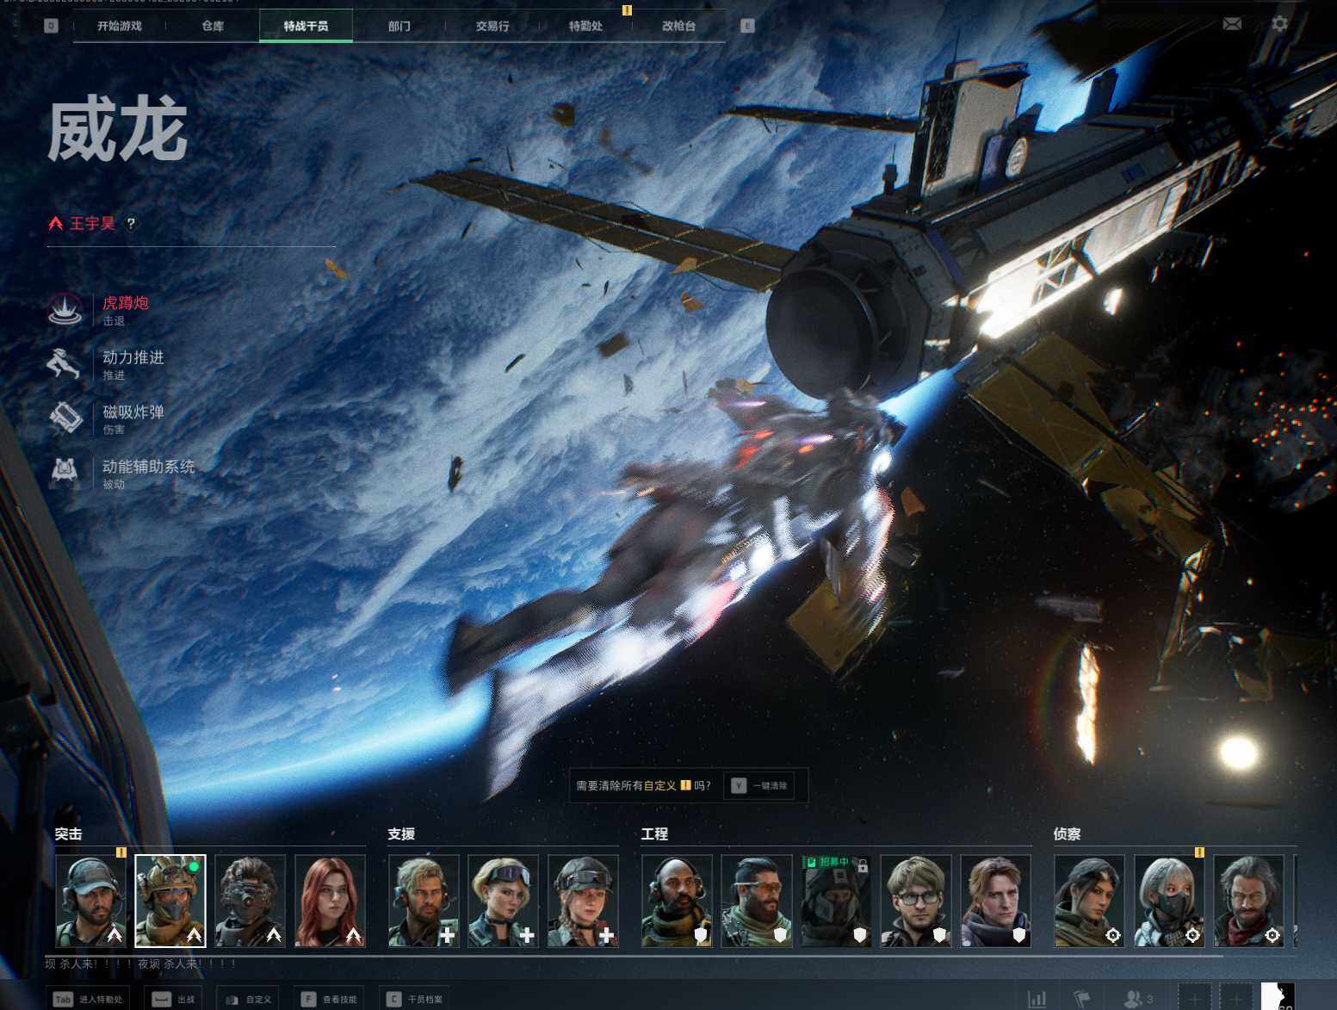Image resolution: width=1337 pixels, height=1010 pixels.
Task: Select the red-haired assault operator portrait
Action: 331,901
